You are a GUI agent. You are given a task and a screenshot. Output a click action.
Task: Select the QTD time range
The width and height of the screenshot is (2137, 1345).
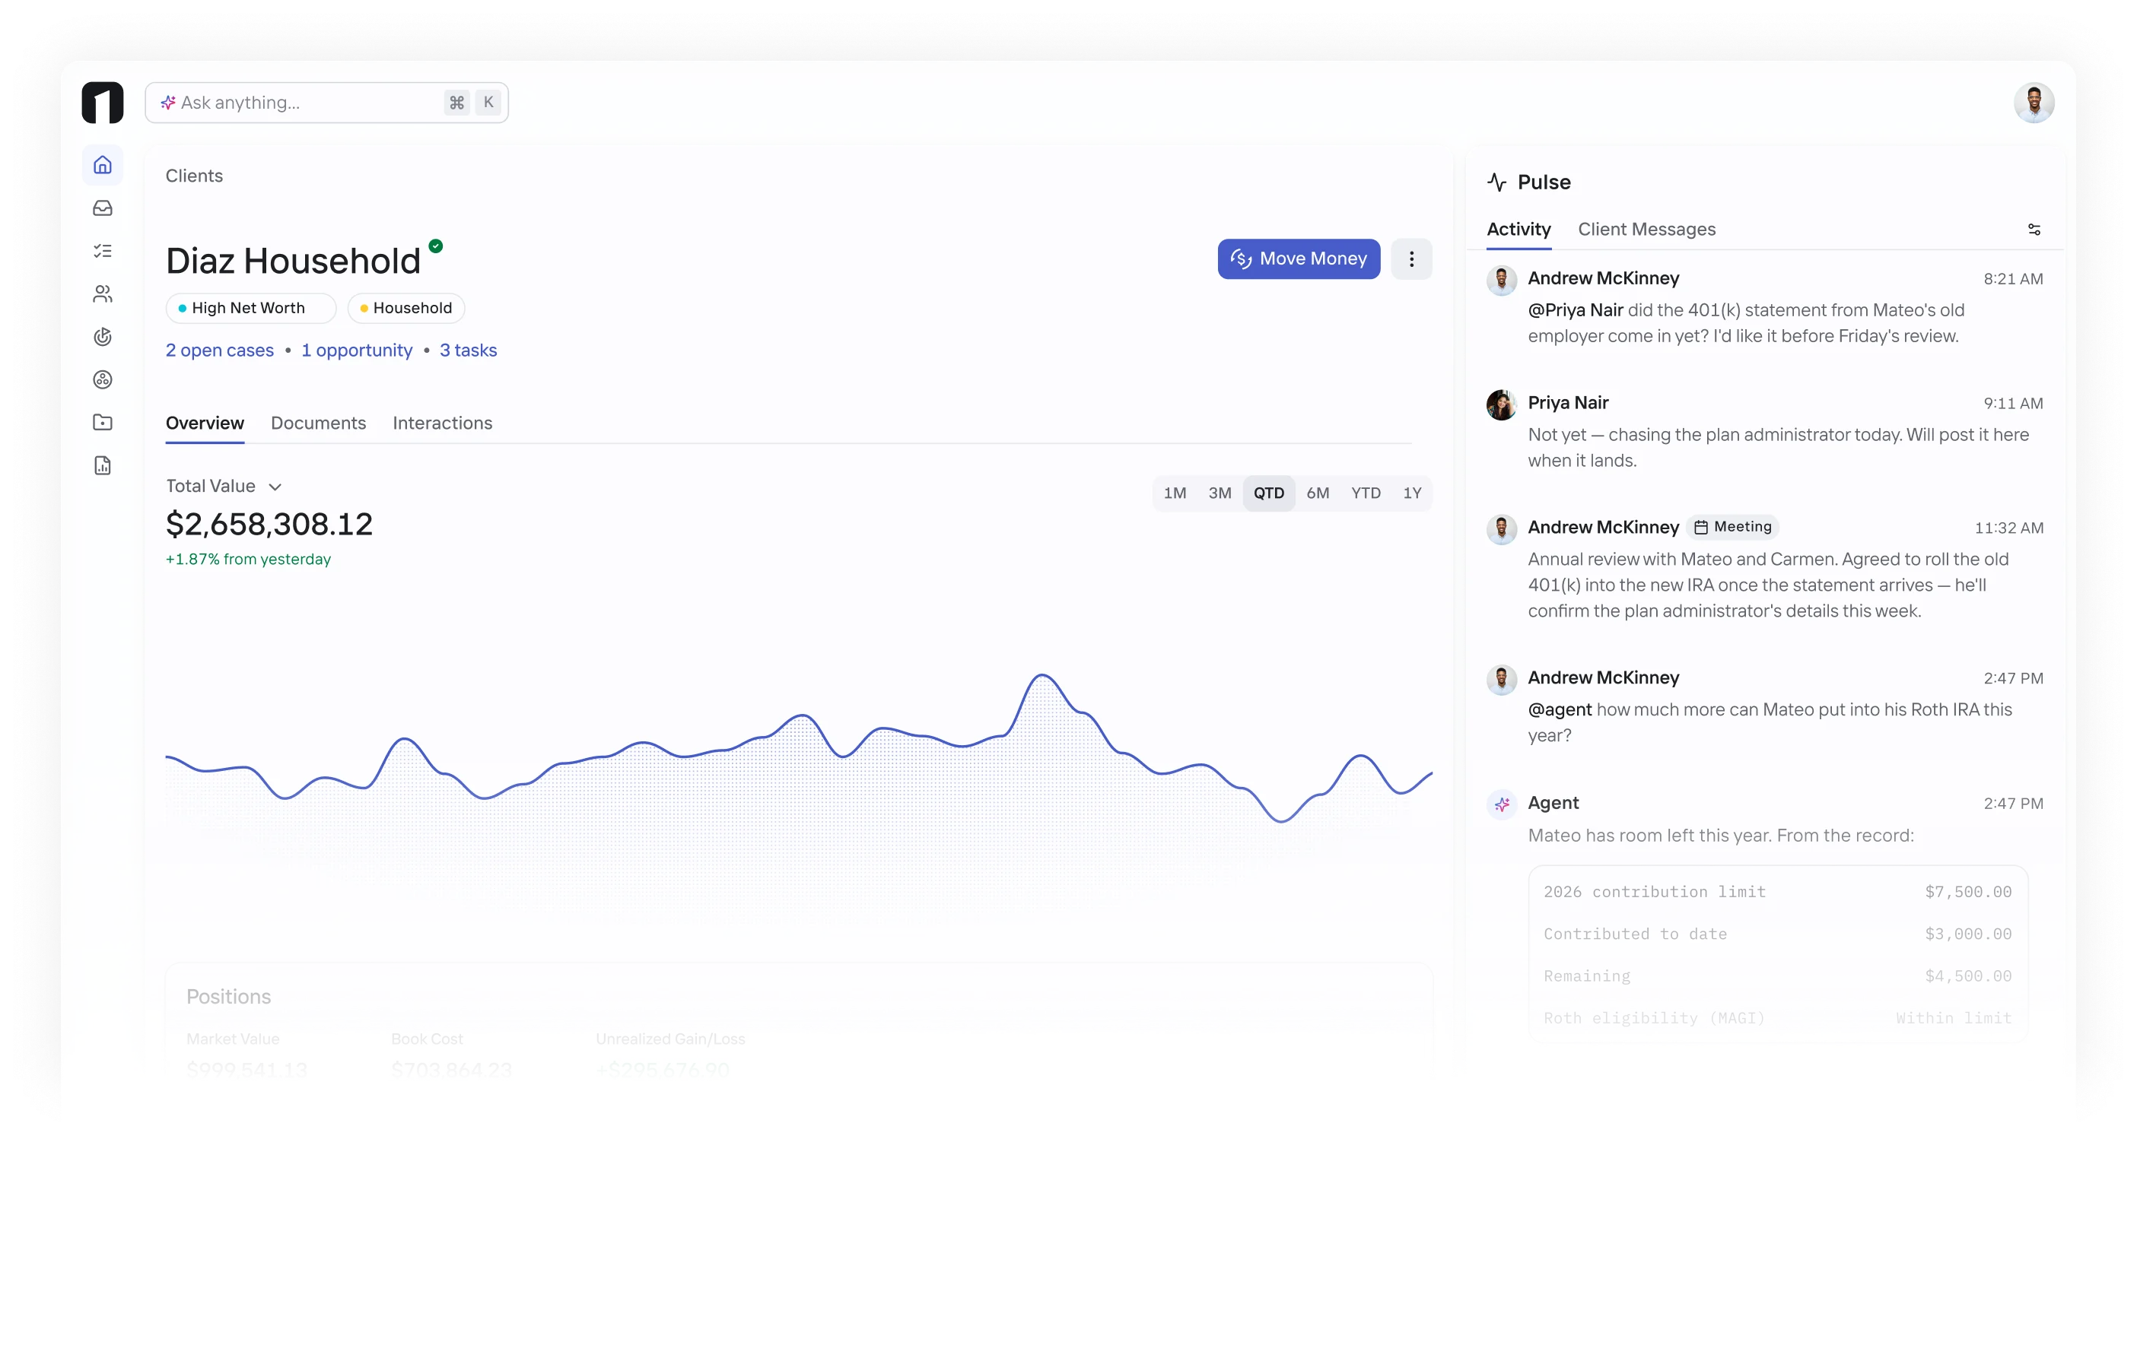click(1269, 493)
